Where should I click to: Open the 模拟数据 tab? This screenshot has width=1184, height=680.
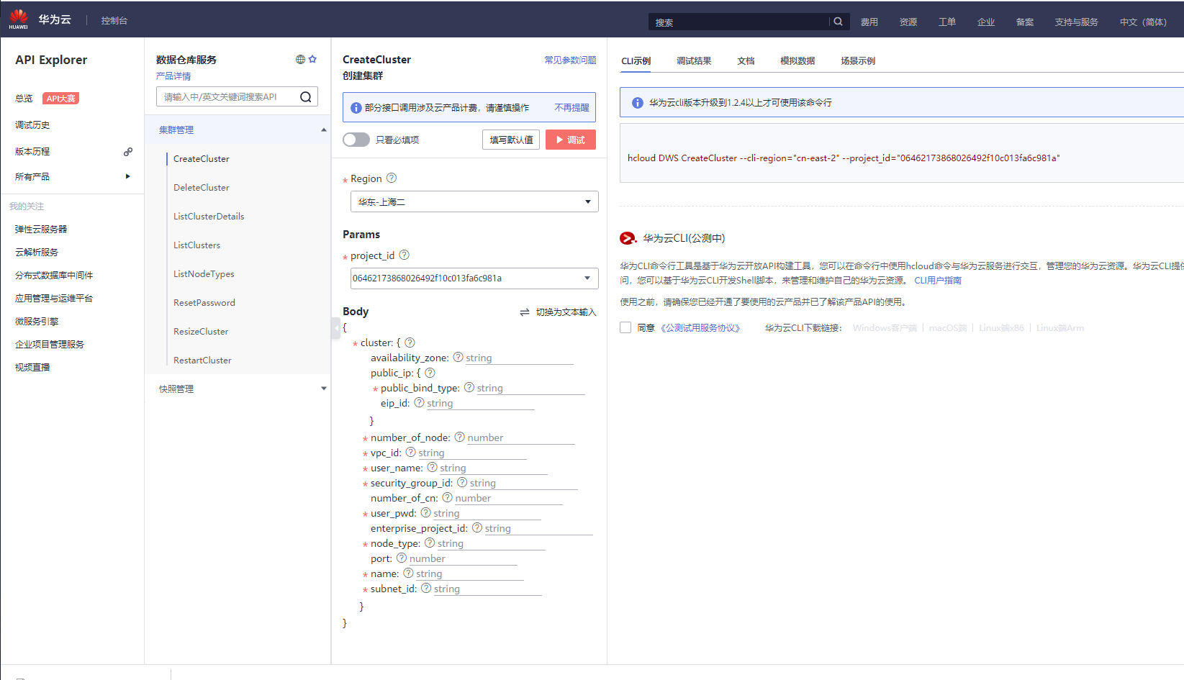(x=797, y=61)
